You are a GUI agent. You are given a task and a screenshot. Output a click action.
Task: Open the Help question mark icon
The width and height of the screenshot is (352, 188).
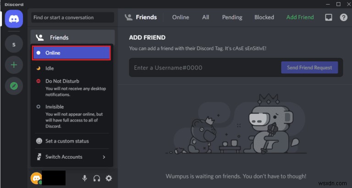coord(343,17)
